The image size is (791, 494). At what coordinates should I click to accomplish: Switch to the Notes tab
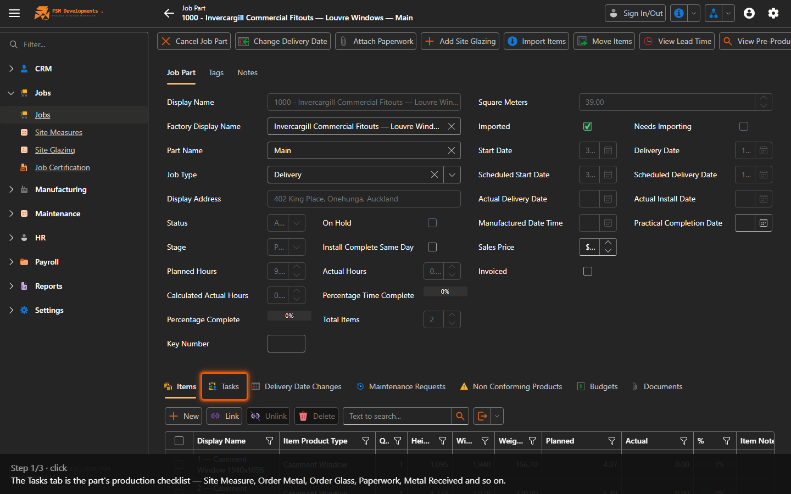pos(247,72)
